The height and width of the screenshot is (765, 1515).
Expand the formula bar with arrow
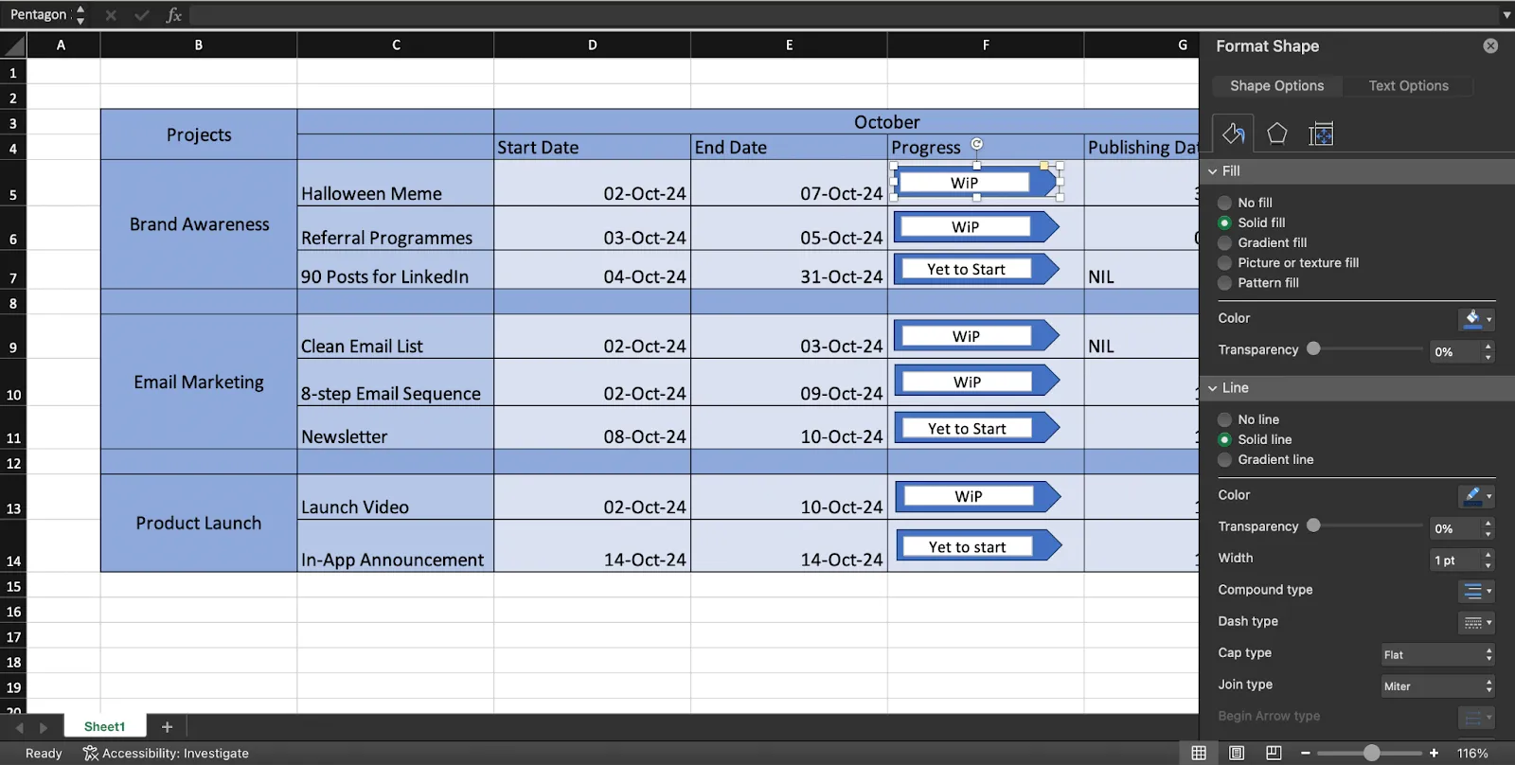(1506, 15)
